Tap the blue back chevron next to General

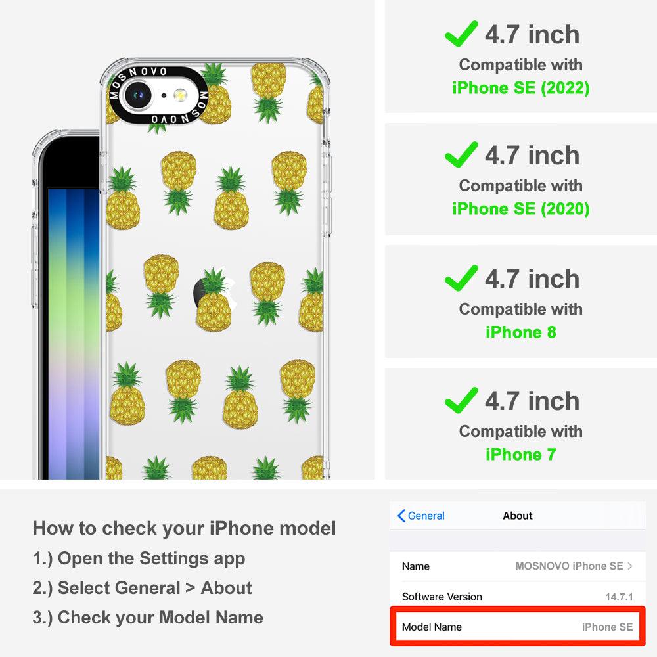click(x=401, y=516)
